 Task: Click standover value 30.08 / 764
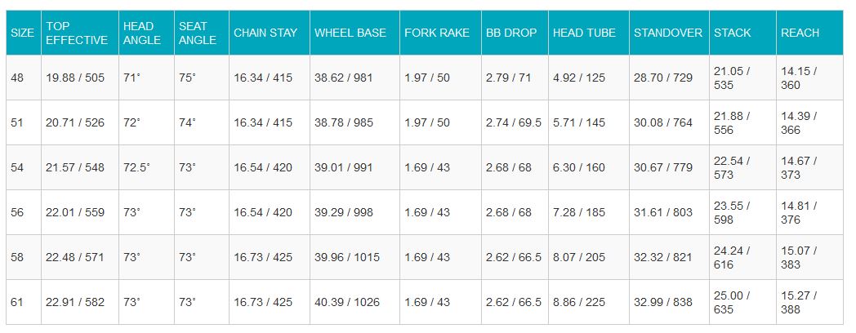tap(662, 122)
